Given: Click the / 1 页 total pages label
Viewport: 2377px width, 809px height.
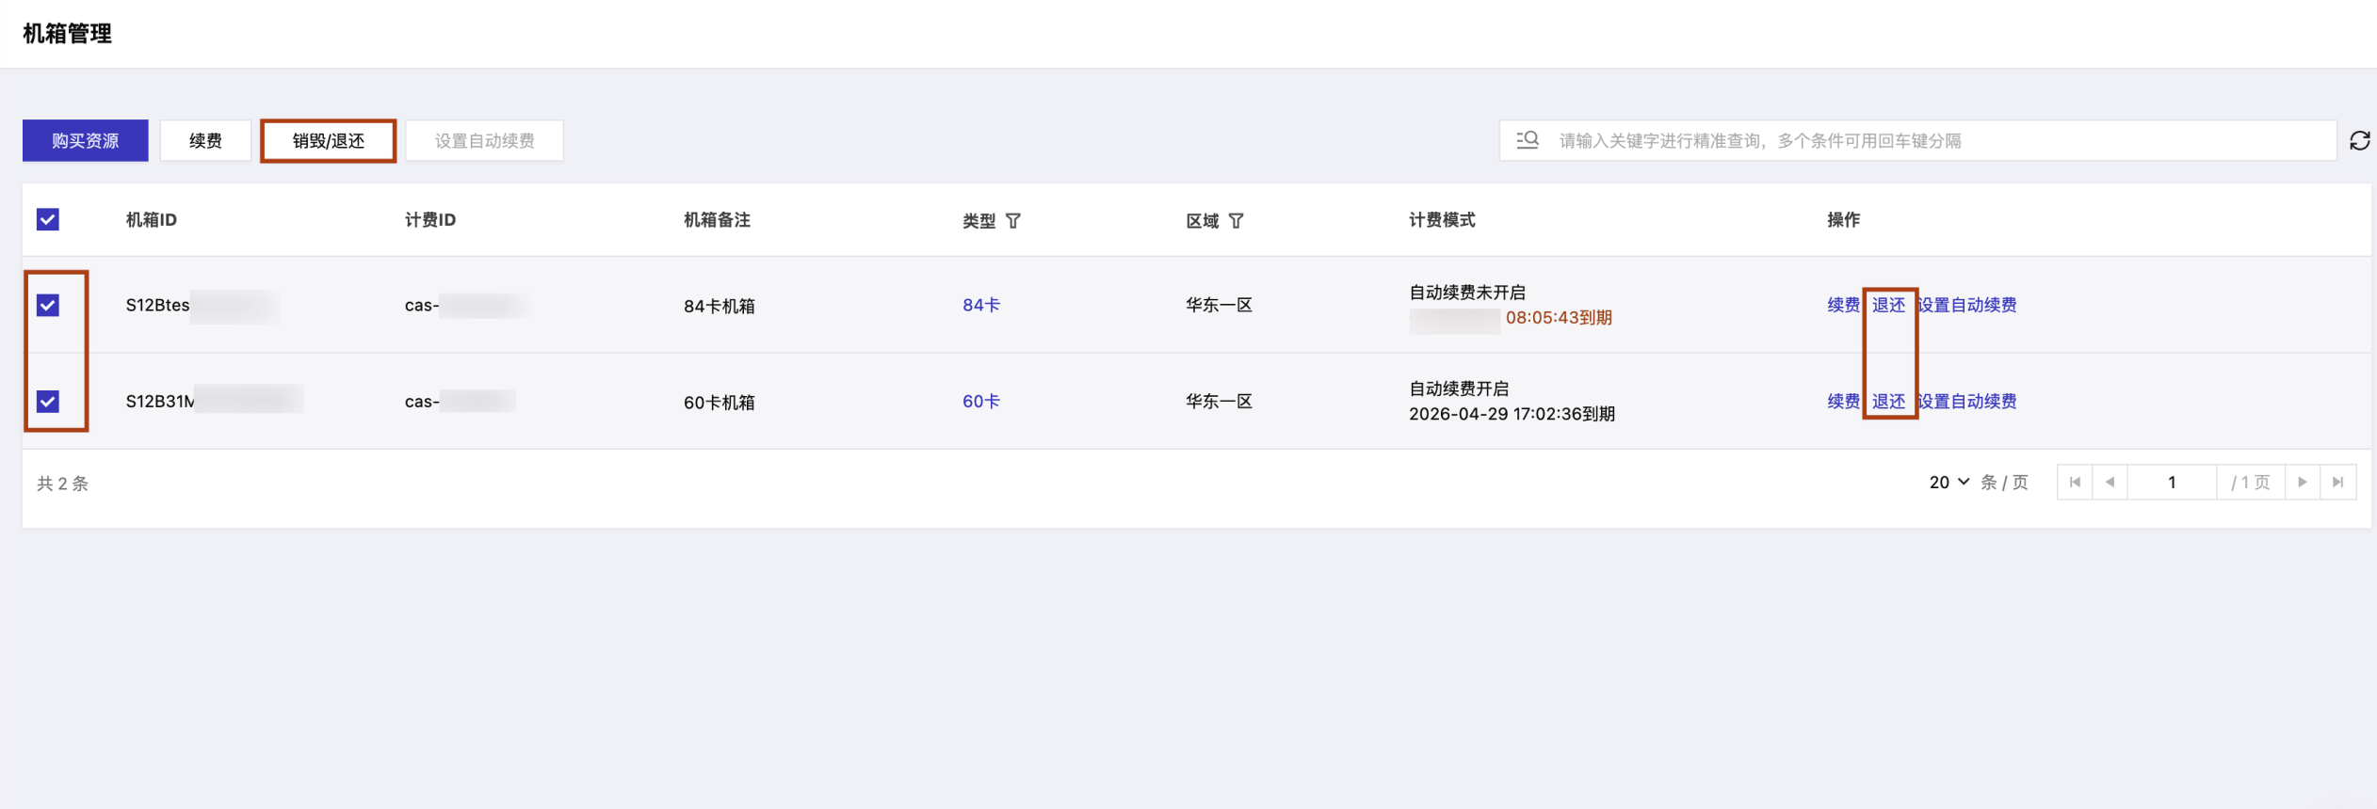Looking at the screenshot, I should 2251,483.
